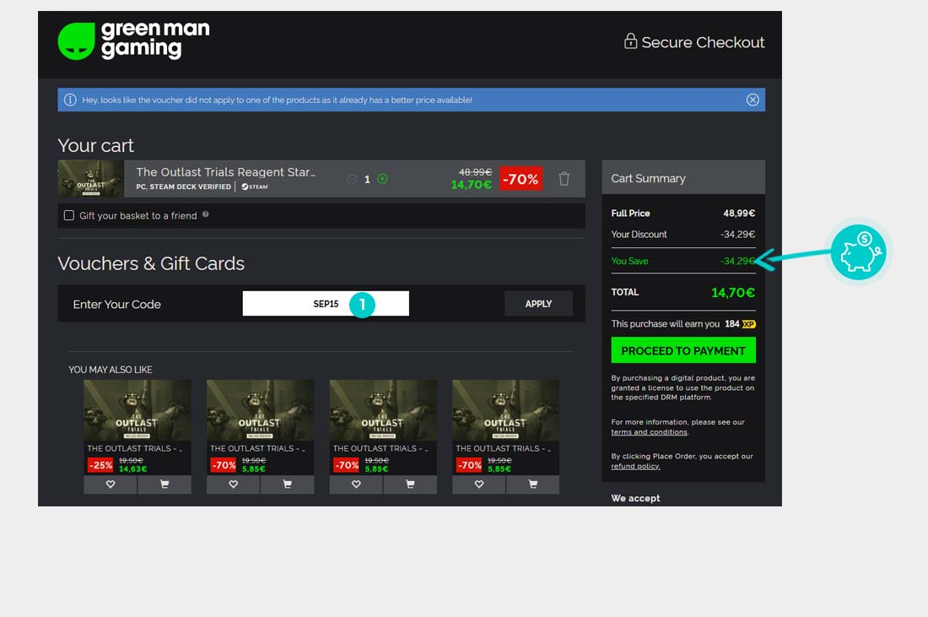Wishlist the fourth recommended Outlast item
Viewport: 928px width, 617px height.
(479, 484)
